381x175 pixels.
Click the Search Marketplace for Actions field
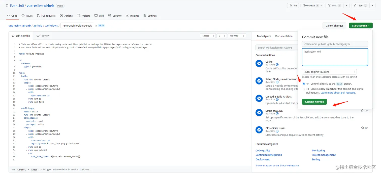(x=277, y=48)
